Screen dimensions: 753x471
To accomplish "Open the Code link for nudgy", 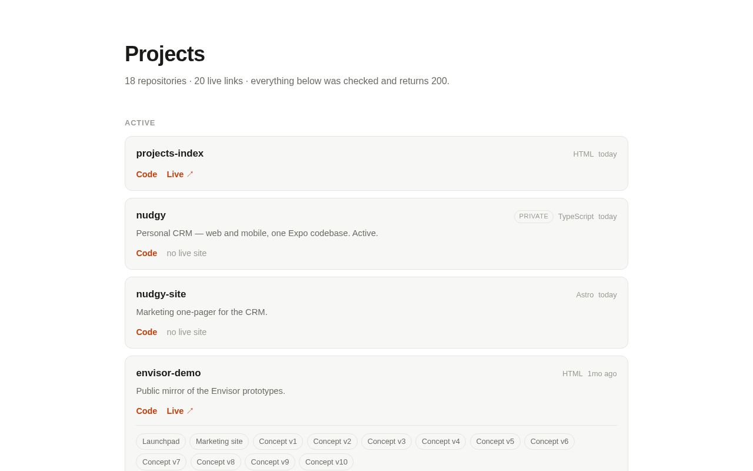I will click(x=146, y=253).
